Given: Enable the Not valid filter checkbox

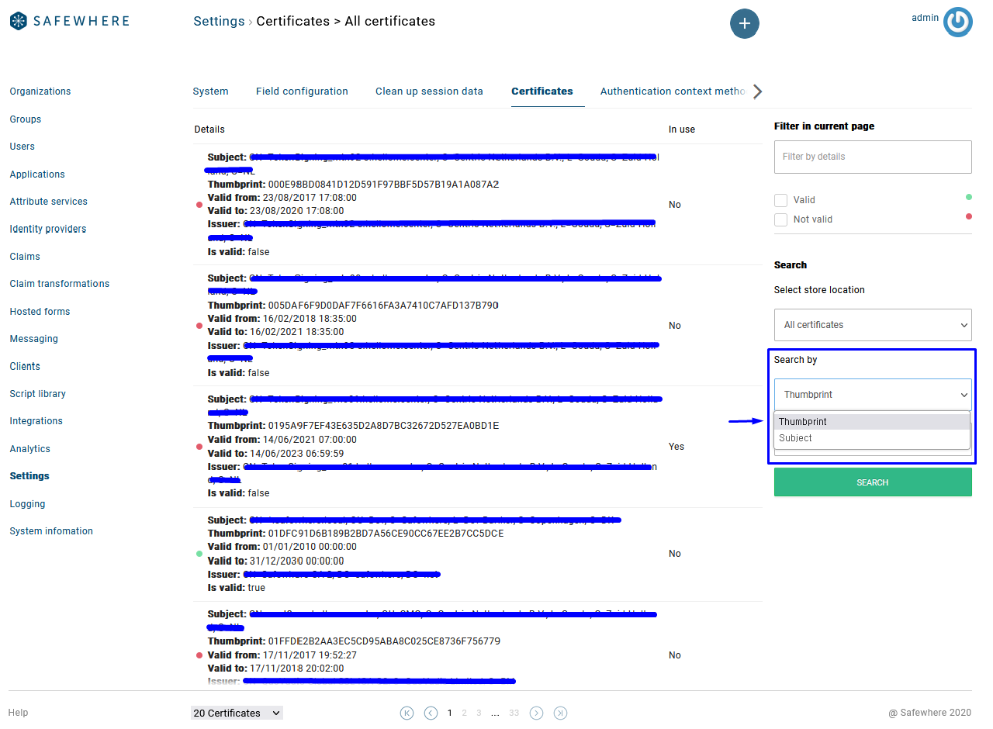Looking at the screenshot, I should point(781,219).
